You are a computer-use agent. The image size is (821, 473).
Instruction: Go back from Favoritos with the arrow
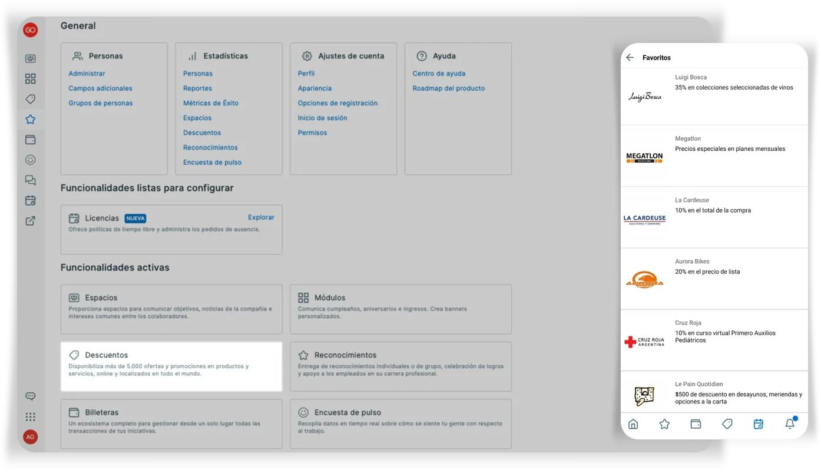[x=630, y=58]
